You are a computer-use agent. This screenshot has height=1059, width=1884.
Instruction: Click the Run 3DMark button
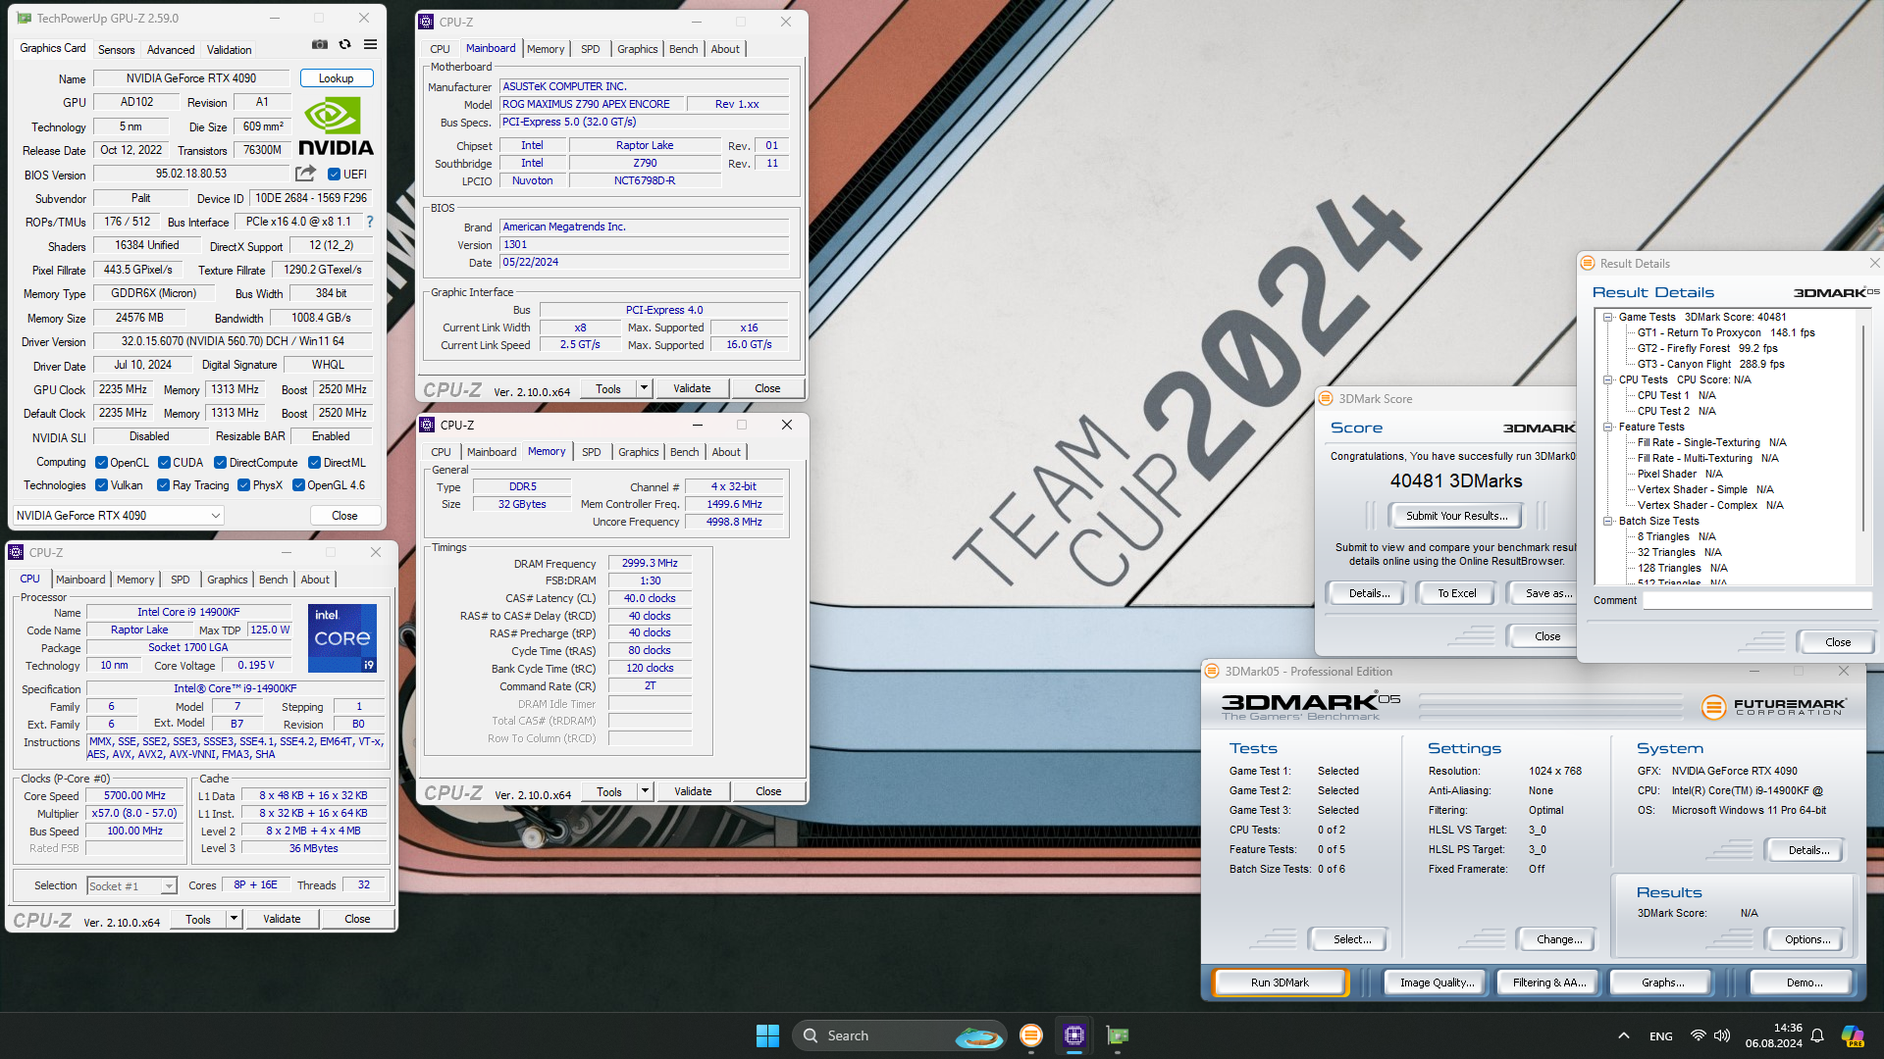coord(1280,983)
